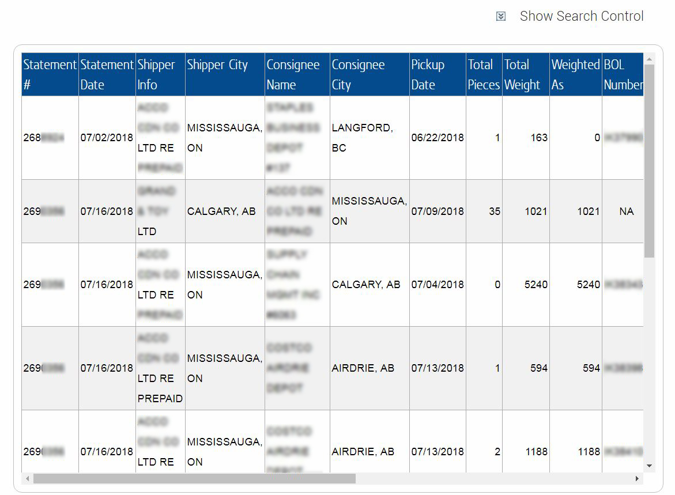Viewport: 675px width, 495px height.
Task: Click MISSISSAUGA, ON shipper city in 163 weight row
Action: [225, 138]
